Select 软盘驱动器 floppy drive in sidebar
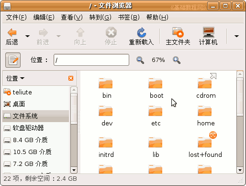The width and height of the screenshot is (246, 186). coord(36,128)
